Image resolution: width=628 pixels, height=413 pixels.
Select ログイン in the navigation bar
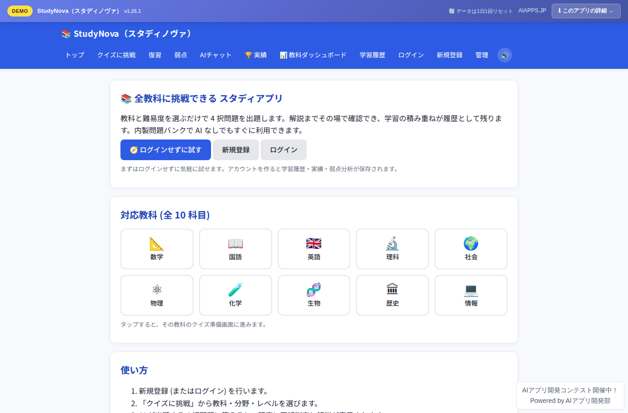pyautogui.click(x=411, y=55)
